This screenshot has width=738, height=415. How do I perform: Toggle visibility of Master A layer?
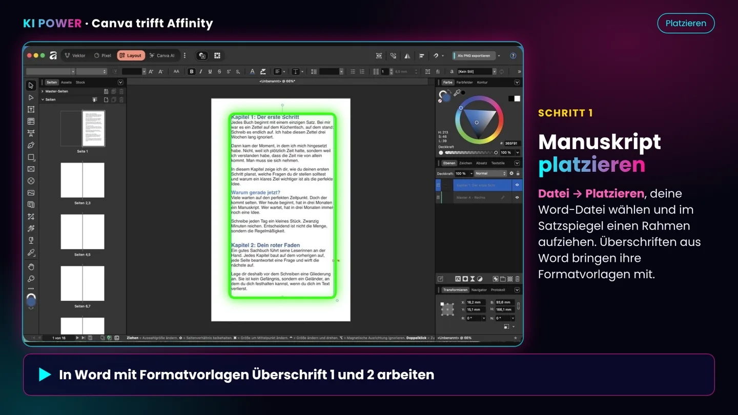pyautogui.click(x=517, y=197)
